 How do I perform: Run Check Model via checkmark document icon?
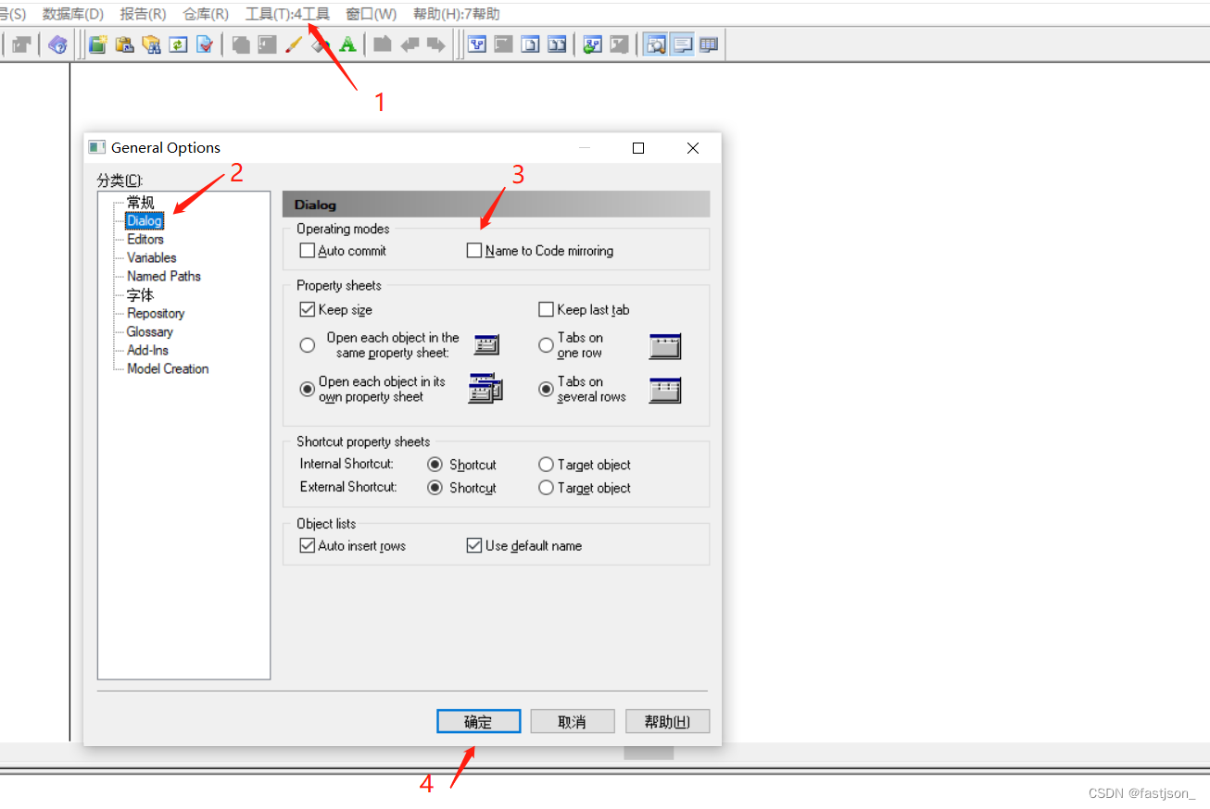pyautogui.click(x=204, y=44)
